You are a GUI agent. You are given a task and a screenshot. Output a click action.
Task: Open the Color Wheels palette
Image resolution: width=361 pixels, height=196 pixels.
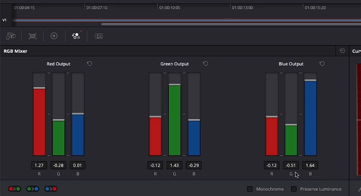[x=54, y=36]
